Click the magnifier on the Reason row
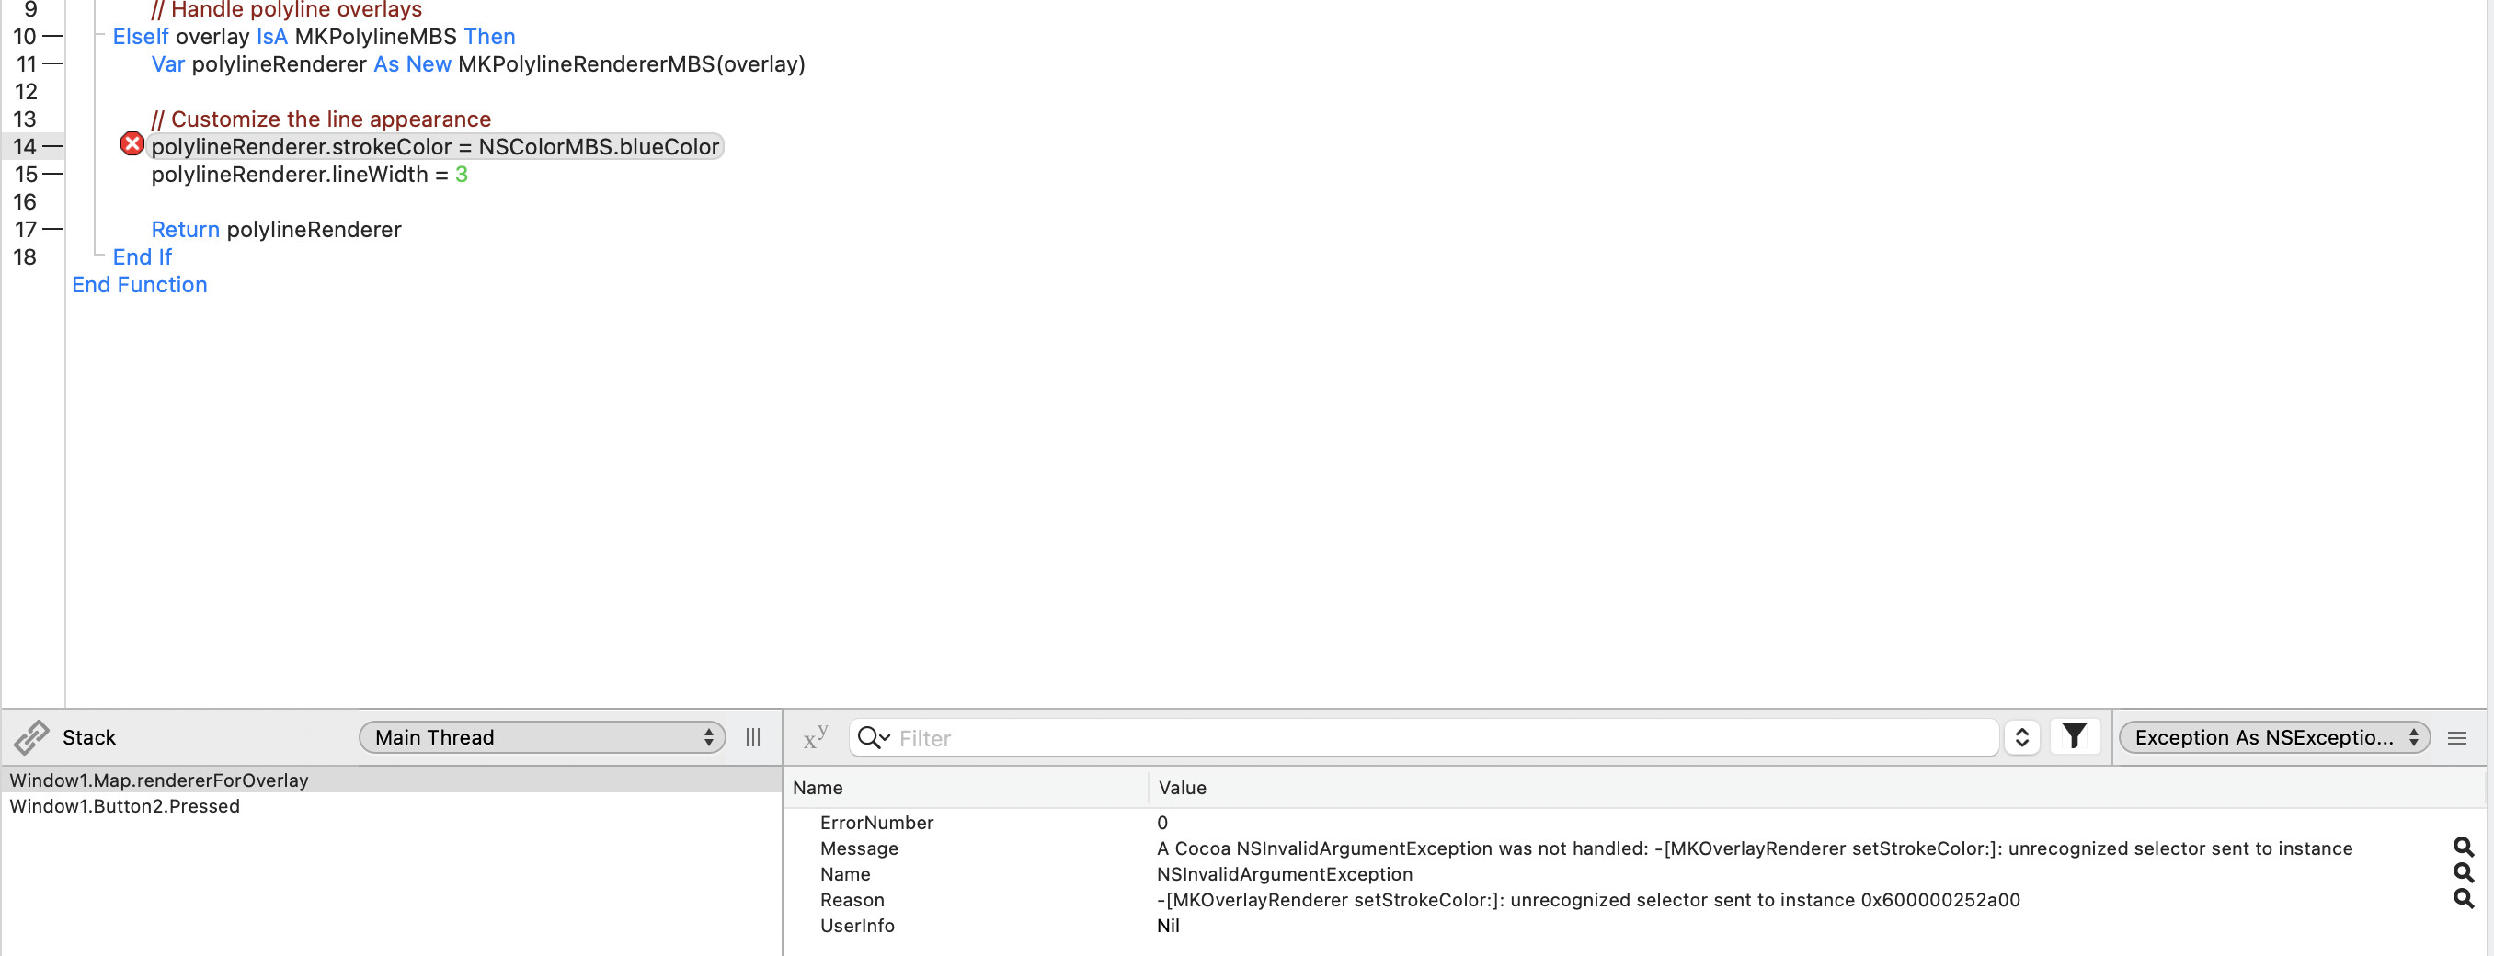This screenshot has width=2494, height=956. point(2463,900)
